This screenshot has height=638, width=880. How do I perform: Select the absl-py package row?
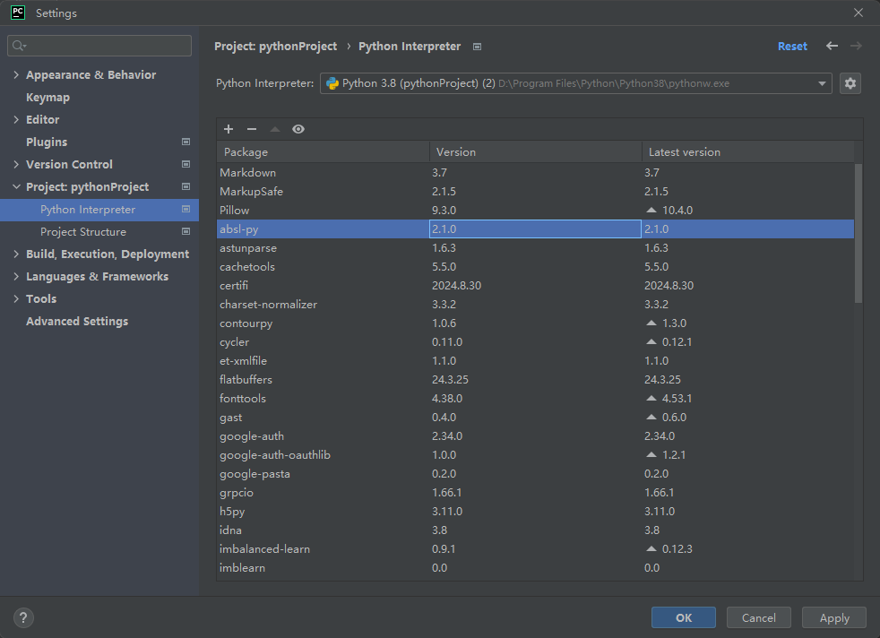(535, 228)
